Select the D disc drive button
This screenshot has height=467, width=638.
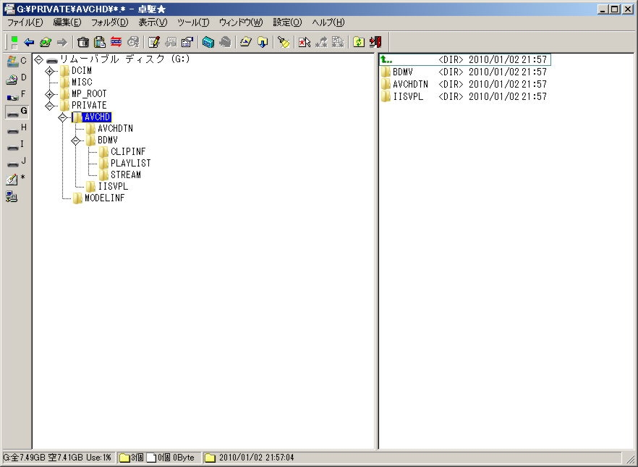point(16,78)
